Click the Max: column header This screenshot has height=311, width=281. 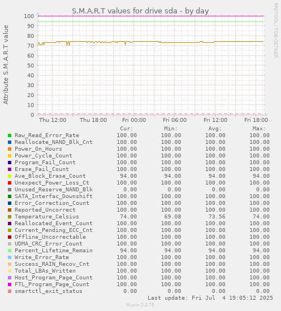click(x=259, y=129)
